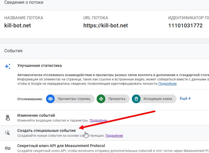The image size is (209, 153).
Task: Open Подробнее link under Изменение событий
Action: click(x=98, y=121)
